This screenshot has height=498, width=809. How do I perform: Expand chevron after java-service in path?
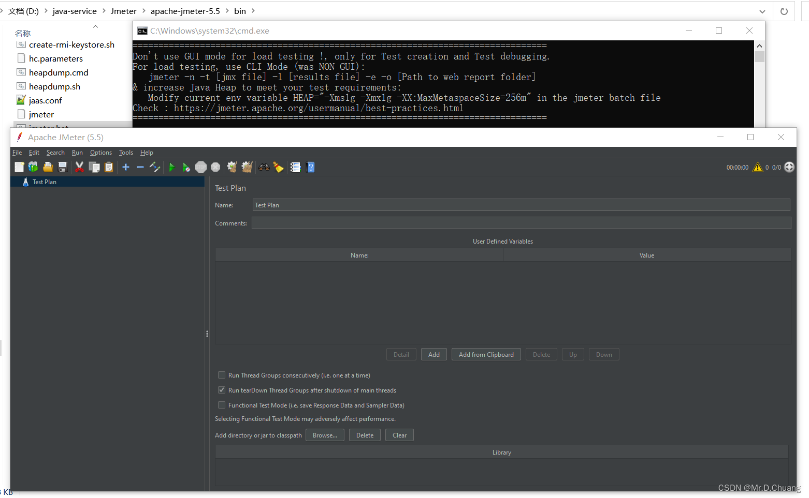click(x=104, y=11)
